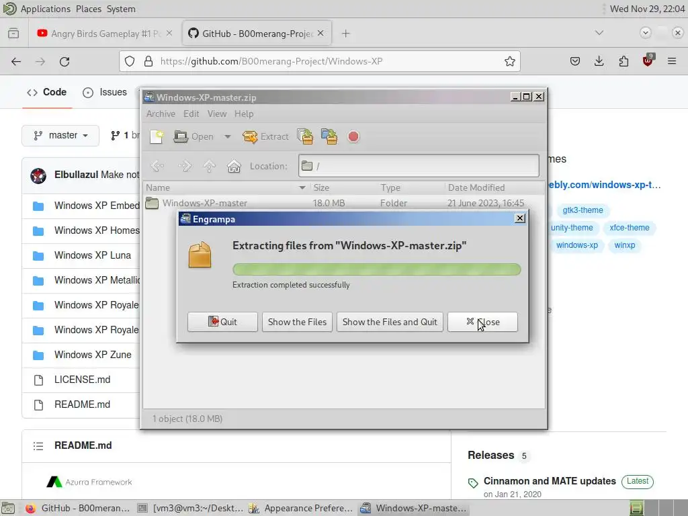Click the README outline list icon
This screenshot has height=516, width=688.
pyautogui.click(x=38, y=446)
